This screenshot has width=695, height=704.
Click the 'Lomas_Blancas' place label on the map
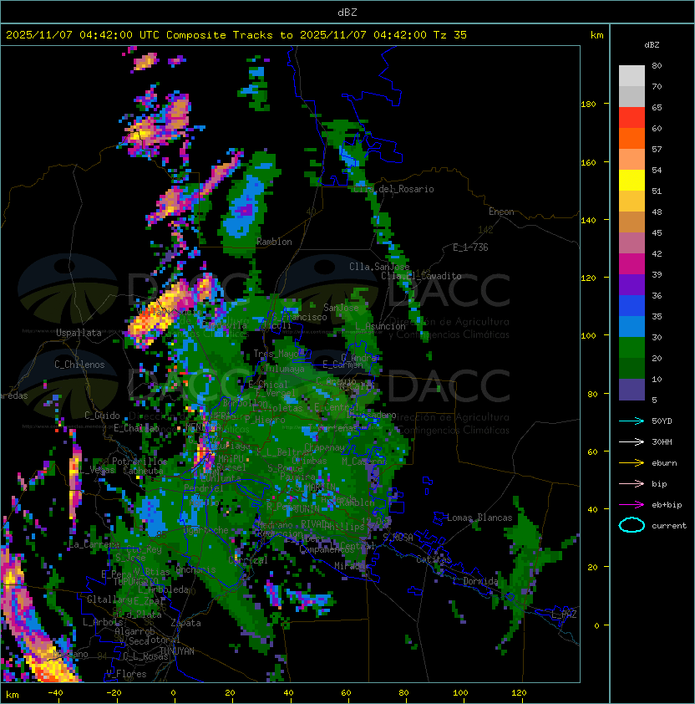tap(479, 518)
